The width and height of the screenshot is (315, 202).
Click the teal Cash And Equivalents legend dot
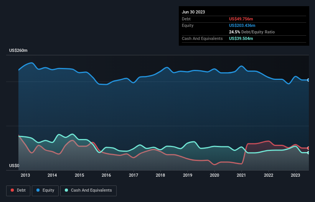[66, 190]
